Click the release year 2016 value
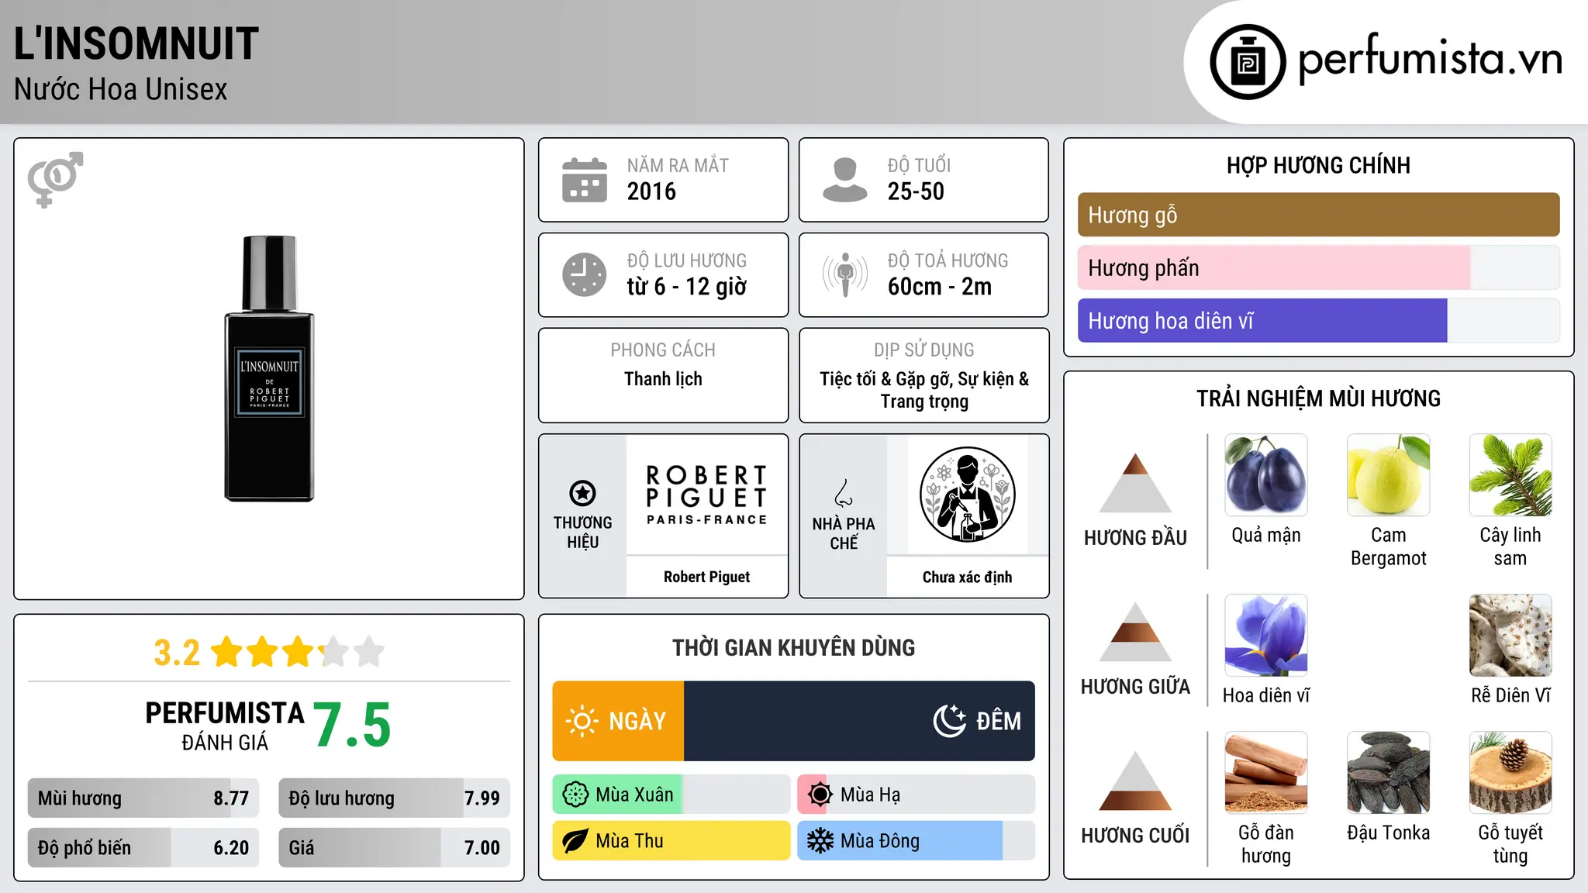This screenshot has width=1588, height=893. (651, 191)
